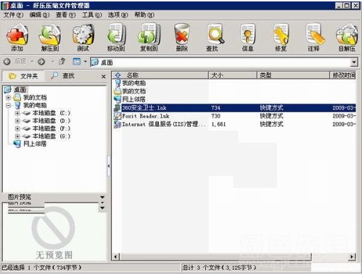Open the 工具 menu
The height and width of the screenshot is (275, 362).
pos(92,15)
